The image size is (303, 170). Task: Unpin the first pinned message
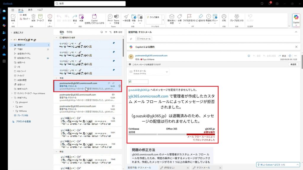tap(114, 43)
